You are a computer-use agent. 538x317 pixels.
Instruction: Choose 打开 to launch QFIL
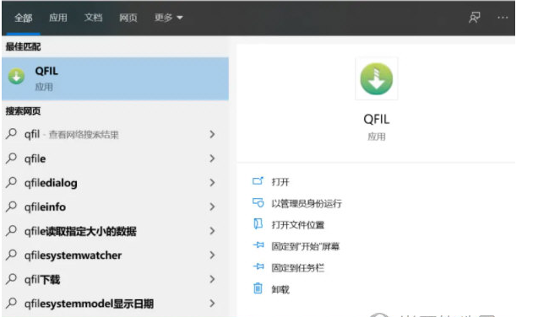(x=280, y=182)
